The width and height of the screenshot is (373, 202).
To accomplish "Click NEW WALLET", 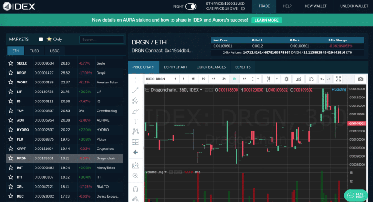I will pos(316,6).
